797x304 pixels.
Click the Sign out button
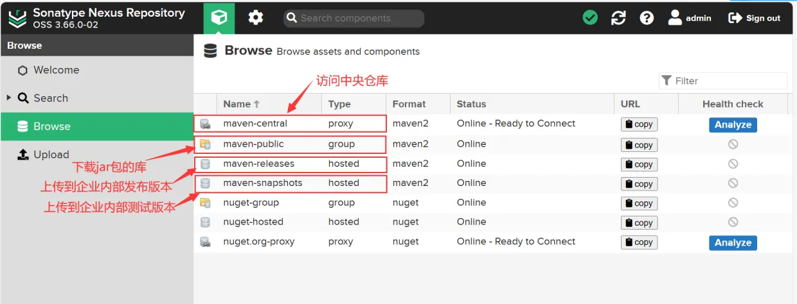754,18
